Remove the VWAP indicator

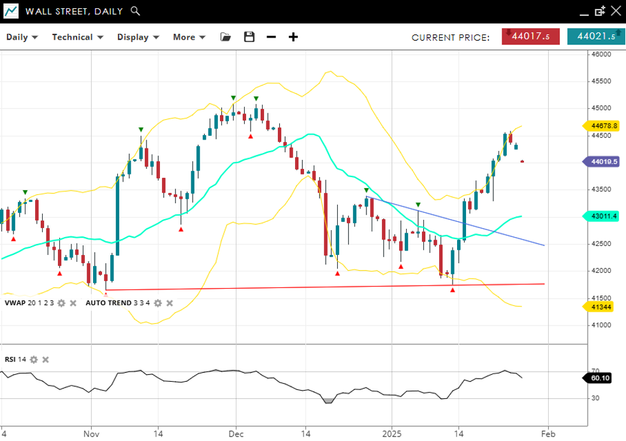click(73, 303)
